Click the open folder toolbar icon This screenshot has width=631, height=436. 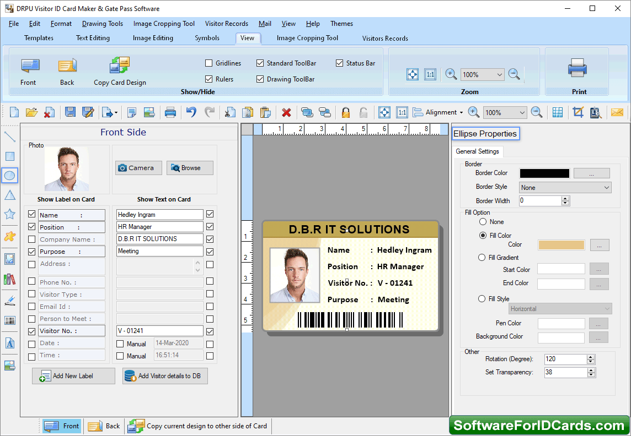point(32,112)
